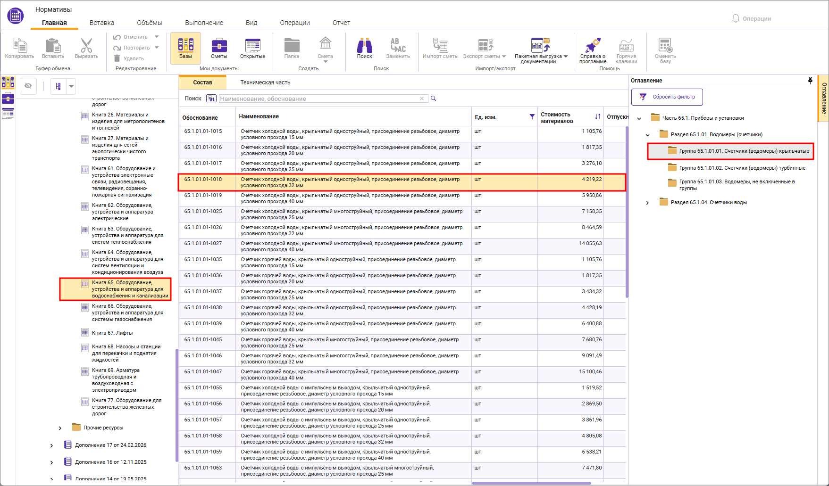829x486 pixels.
Task: Click the table vertical scrollbar
Action: click(x=627, y=212)
